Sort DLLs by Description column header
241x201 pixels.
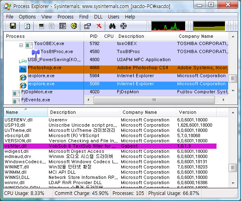(x=84, y=112)
